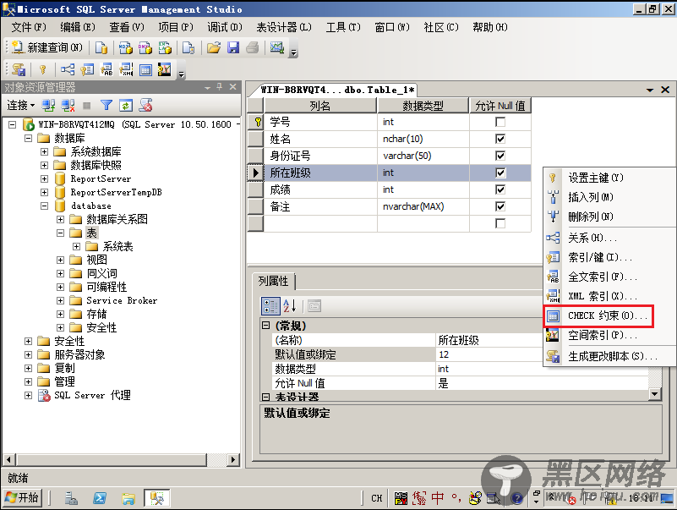The height and width of the screenshot is (510, 677).
Task: Click the Print toolbar icon
Action: point(253,47)
